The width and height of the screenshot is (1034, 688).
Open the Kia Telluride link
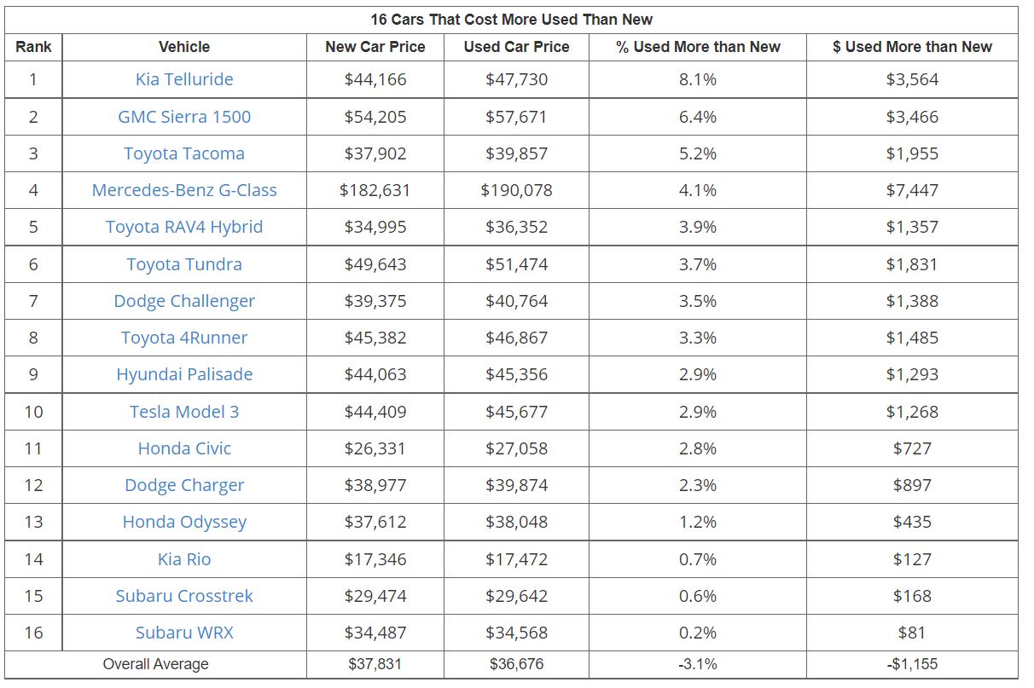click(x=184, y=79)
